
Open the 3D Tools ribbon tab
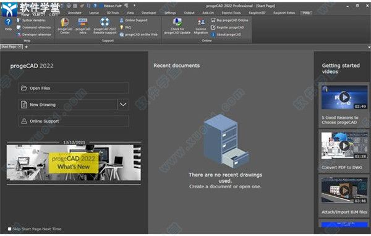[113, 13]
